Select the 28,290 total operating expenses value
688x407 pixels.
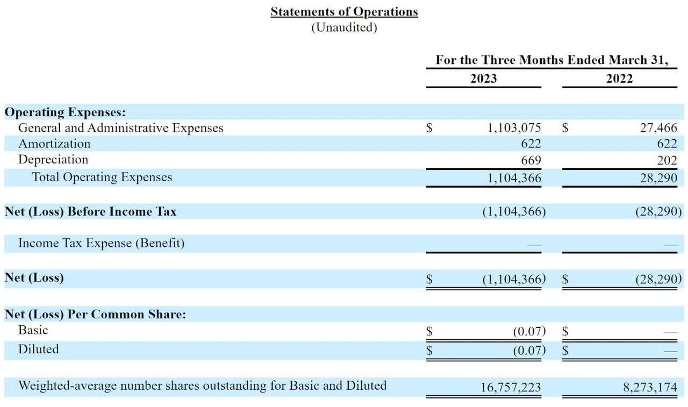pyautogui.click(x=658, y=178)
